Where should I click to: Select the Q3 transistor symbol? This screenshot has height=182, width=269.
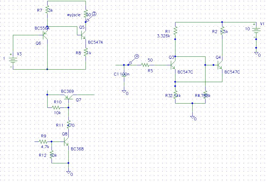point(173,65)
